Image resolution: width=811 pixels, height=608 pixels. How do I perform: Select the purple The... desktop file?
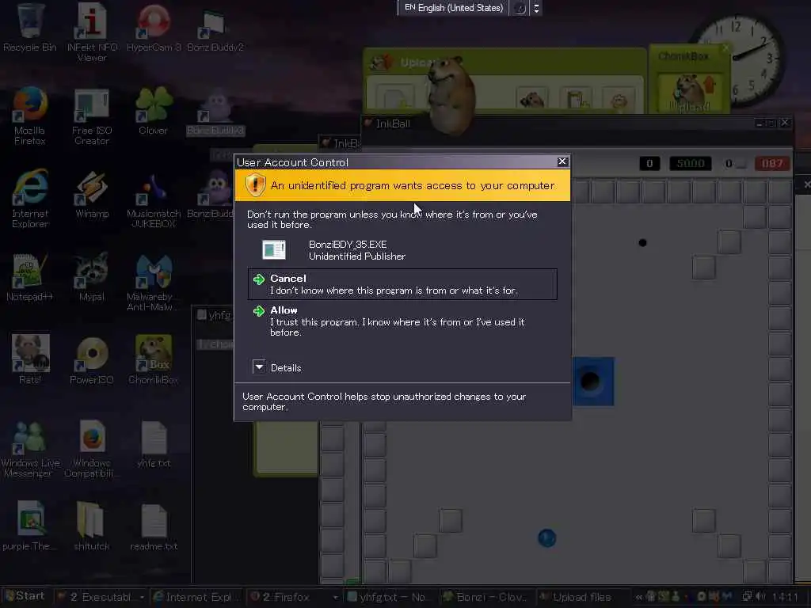(x=29, y=526)
